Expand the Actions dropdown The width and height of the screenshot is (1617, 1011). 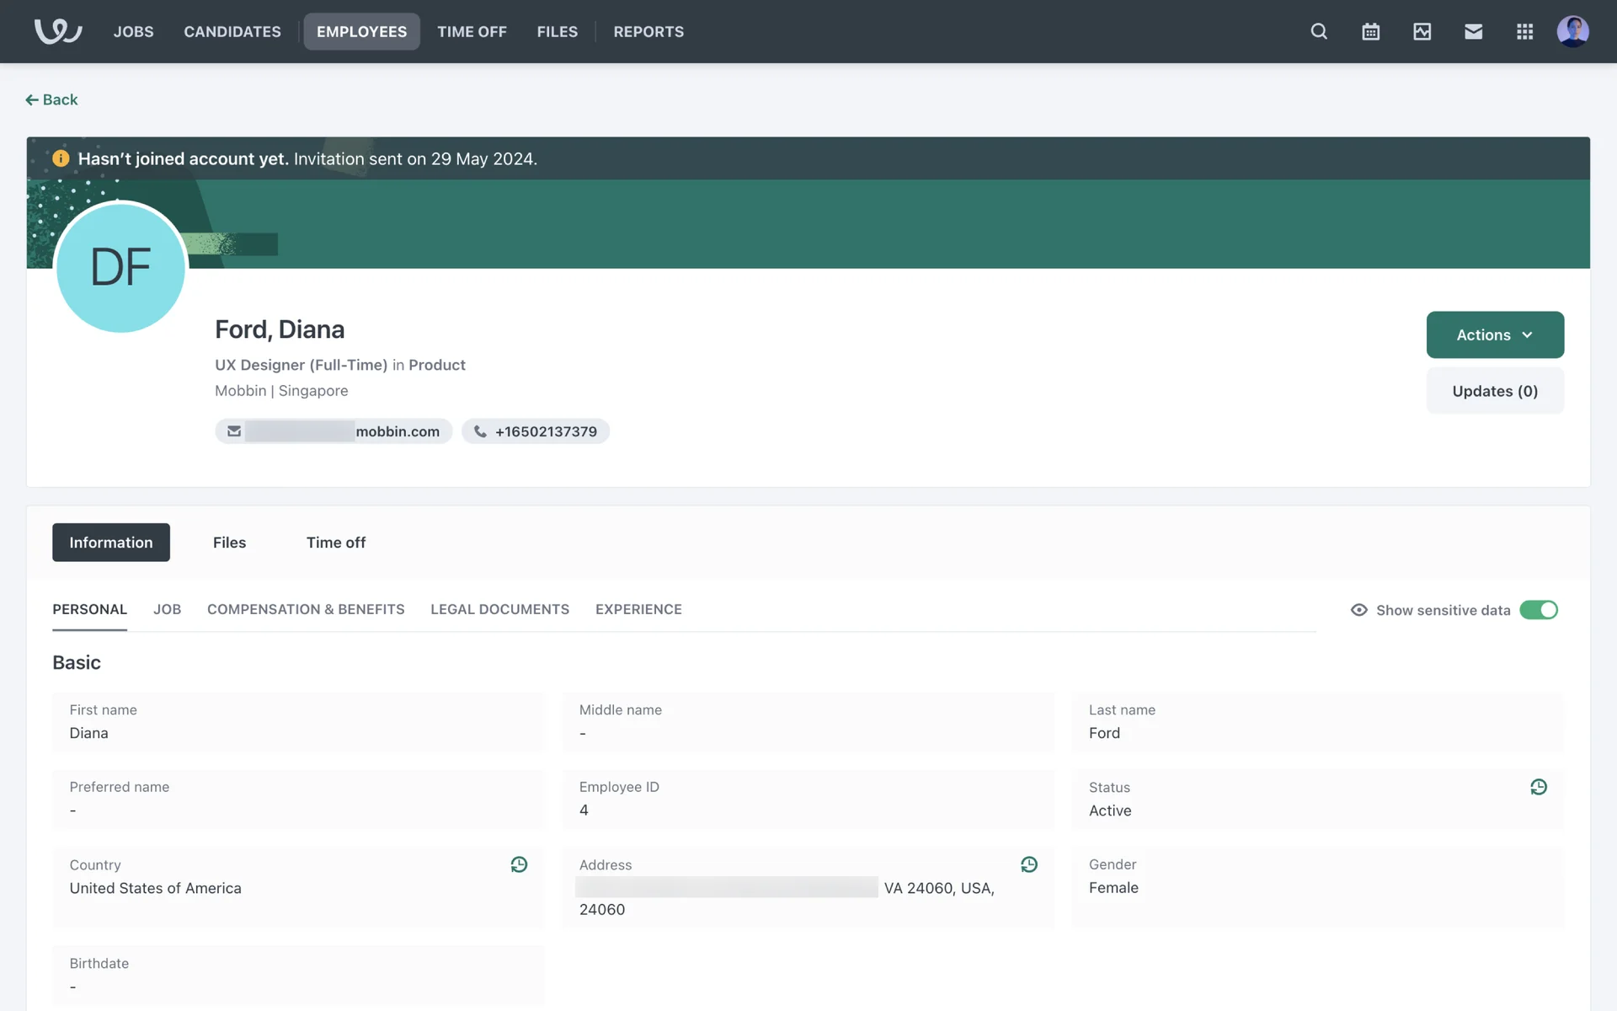(1494, 334)
